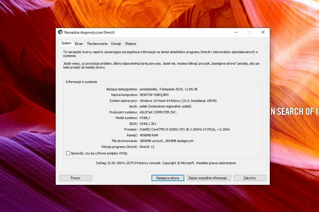Select the Dźwięk tab
The width and height of the screenshot is (319, 212).
click(x=116, y=44)
